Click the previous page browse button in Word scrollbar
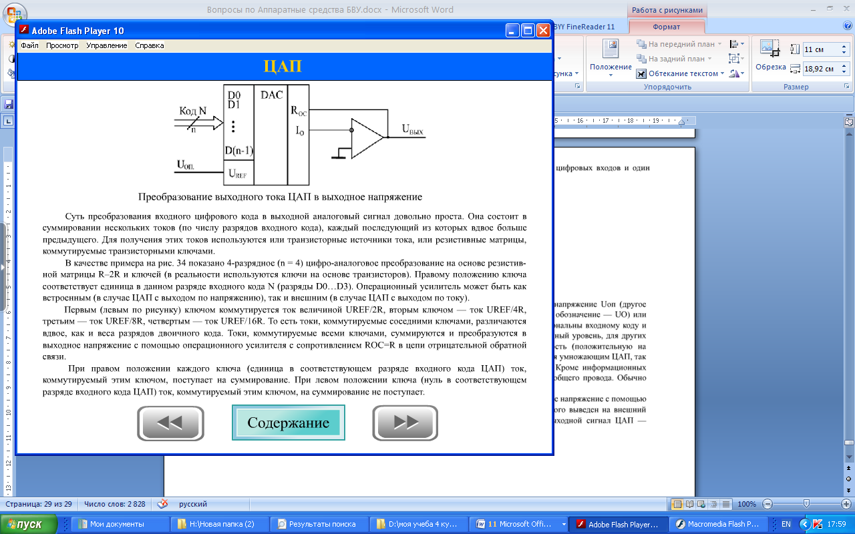 [x=849, y=467]
